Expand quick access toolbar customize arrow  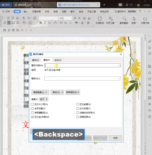point(31,30)
